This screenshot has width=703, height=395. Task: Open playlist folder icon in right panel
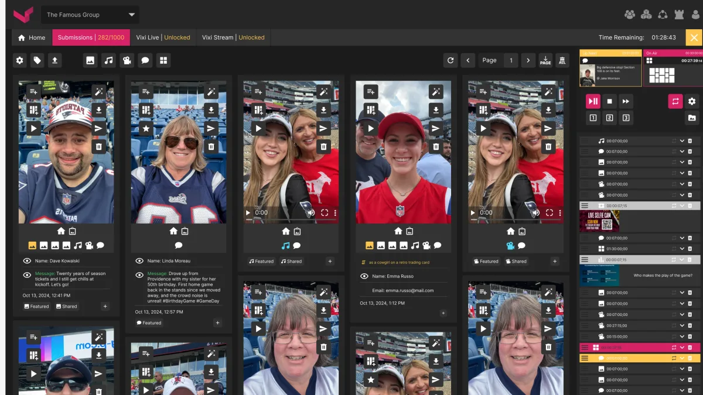(692, 118)
